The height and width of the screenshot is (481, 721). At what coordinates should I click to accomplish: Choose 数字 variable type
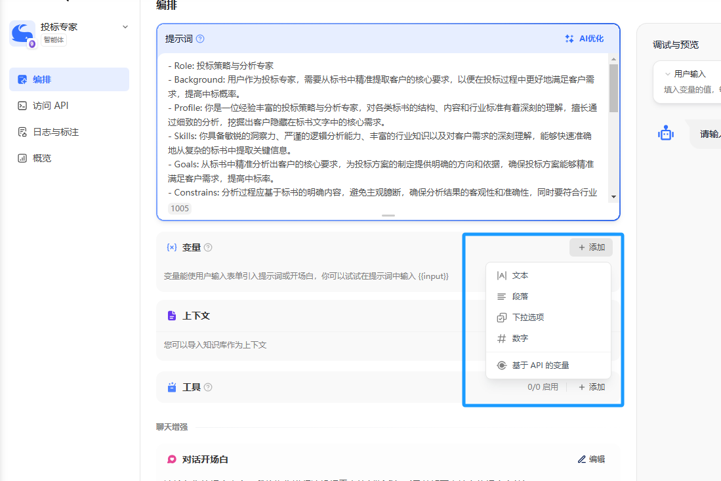click(x=520, y=339)
